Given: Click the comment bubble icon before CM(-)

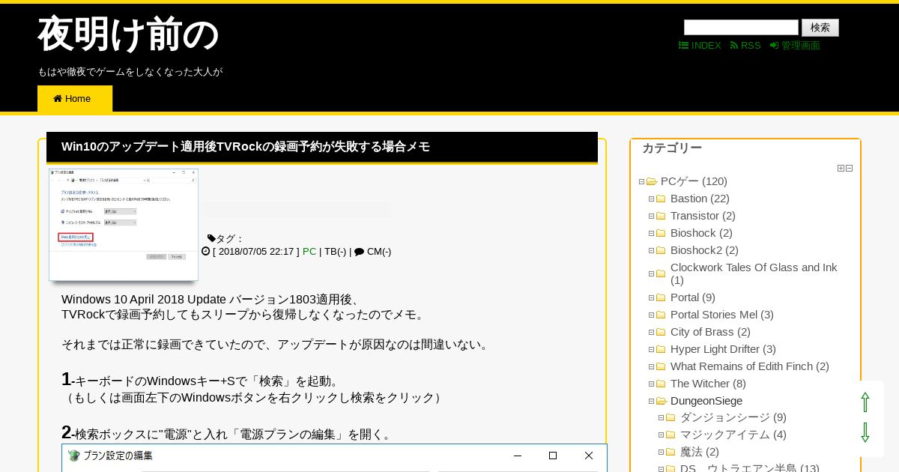Looking at the screenshot, I should tap(359, 252).
